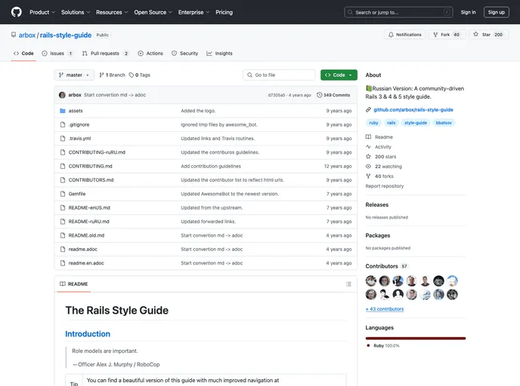Open the Insights tab

(219, 54)
